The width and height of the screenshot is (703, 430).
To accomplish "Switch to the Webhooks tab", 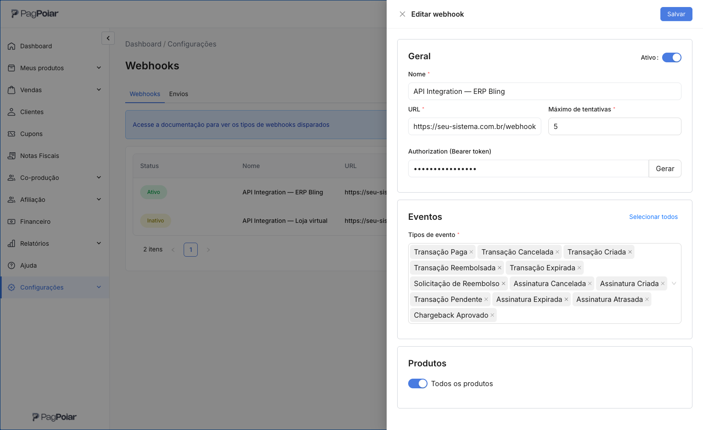I will 145,94.
